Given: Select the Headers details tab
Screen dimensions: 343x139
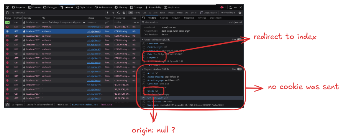Looking at the screenshot, I should point(152,18).
